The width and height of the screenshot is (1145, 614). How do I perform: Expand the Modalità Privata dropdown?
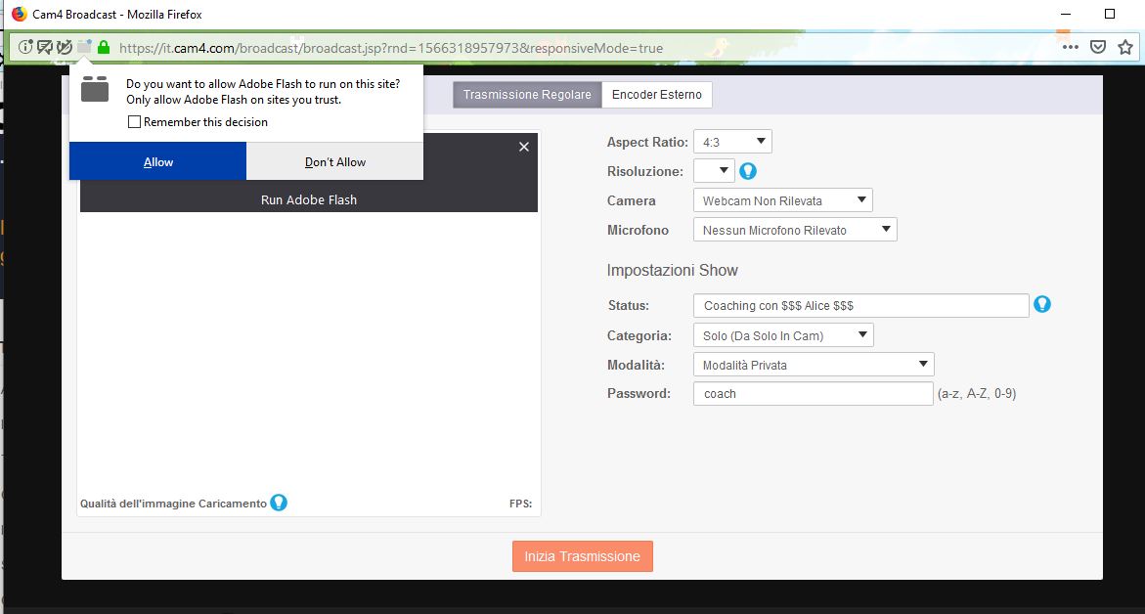(x=814, y=365)
